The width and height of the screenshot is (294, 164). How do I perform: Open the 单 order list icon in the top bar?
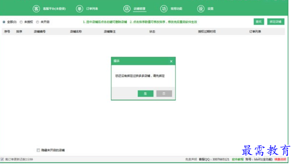pos(80,9)
